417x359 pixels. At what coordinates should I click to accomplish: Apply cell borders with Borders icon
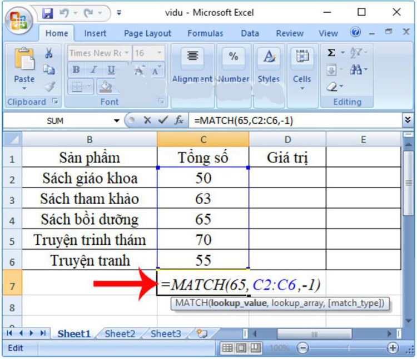pyautogui.click(x=77, y=87)
